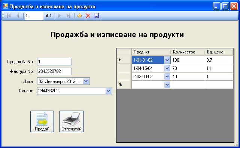Close the Продажба window
The height and width of the screenshot is (148, 240).
234,6
